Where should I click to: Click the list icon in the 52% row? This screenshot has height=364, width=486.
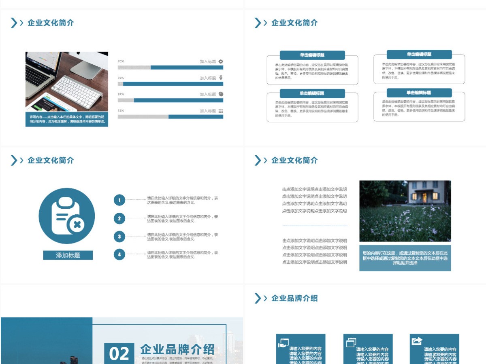click(221, 111)
